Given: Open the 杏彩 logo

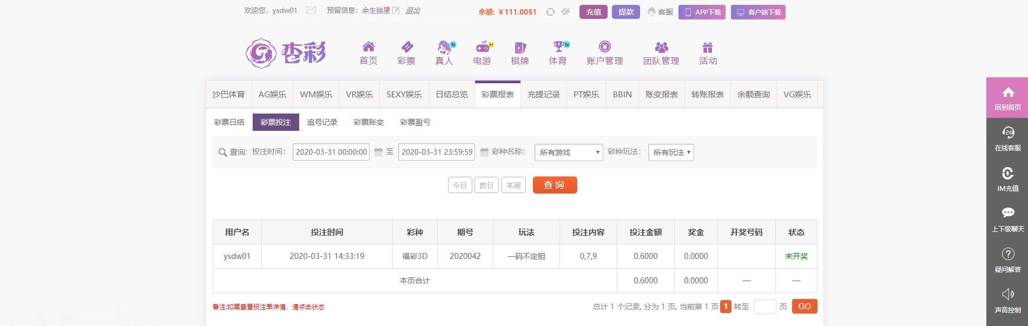Looking at the screenshot, I should click(286, 53).
